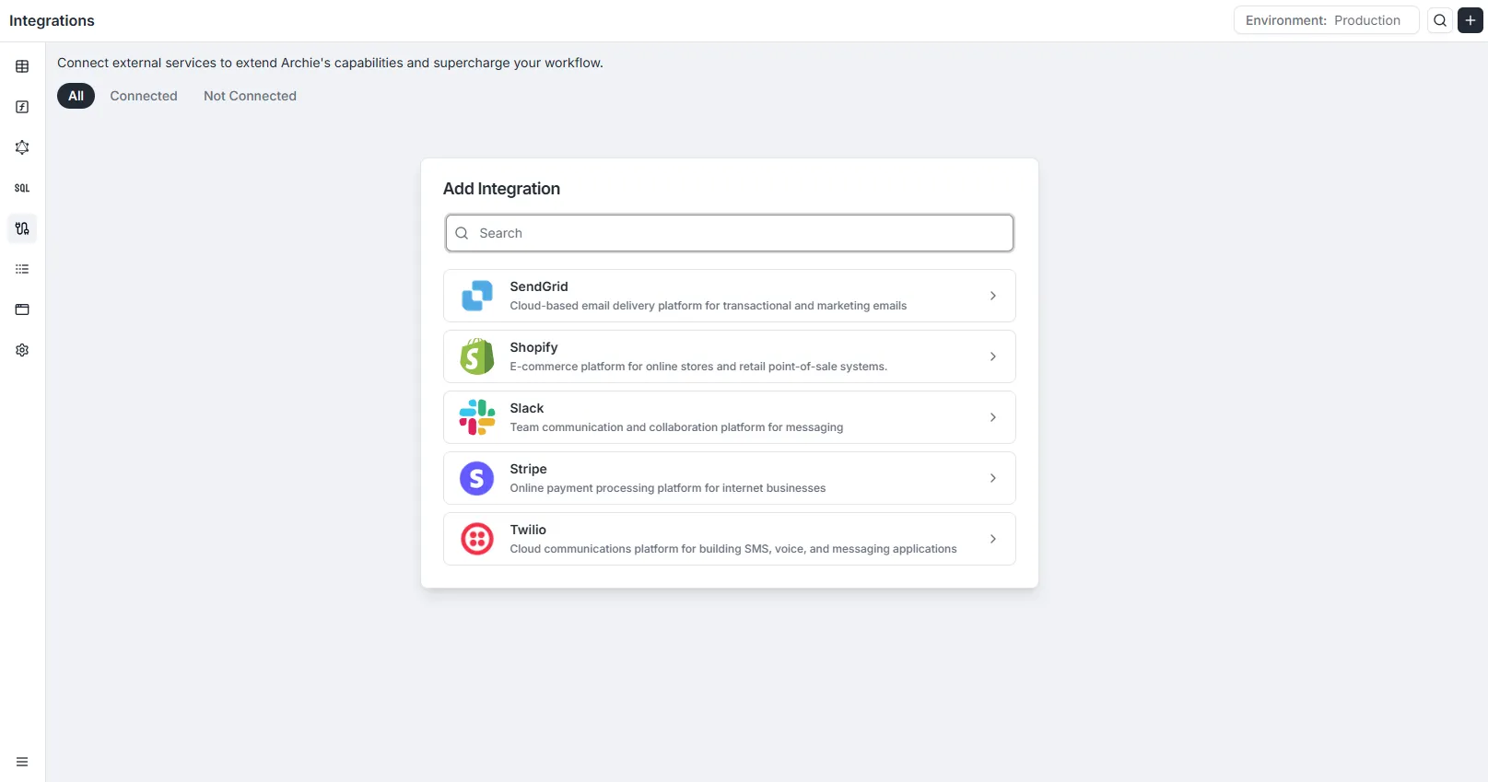Click the search magnifier in the top bar
The height and width of the screenshot is (782, 1488).
pos(1439,19)
